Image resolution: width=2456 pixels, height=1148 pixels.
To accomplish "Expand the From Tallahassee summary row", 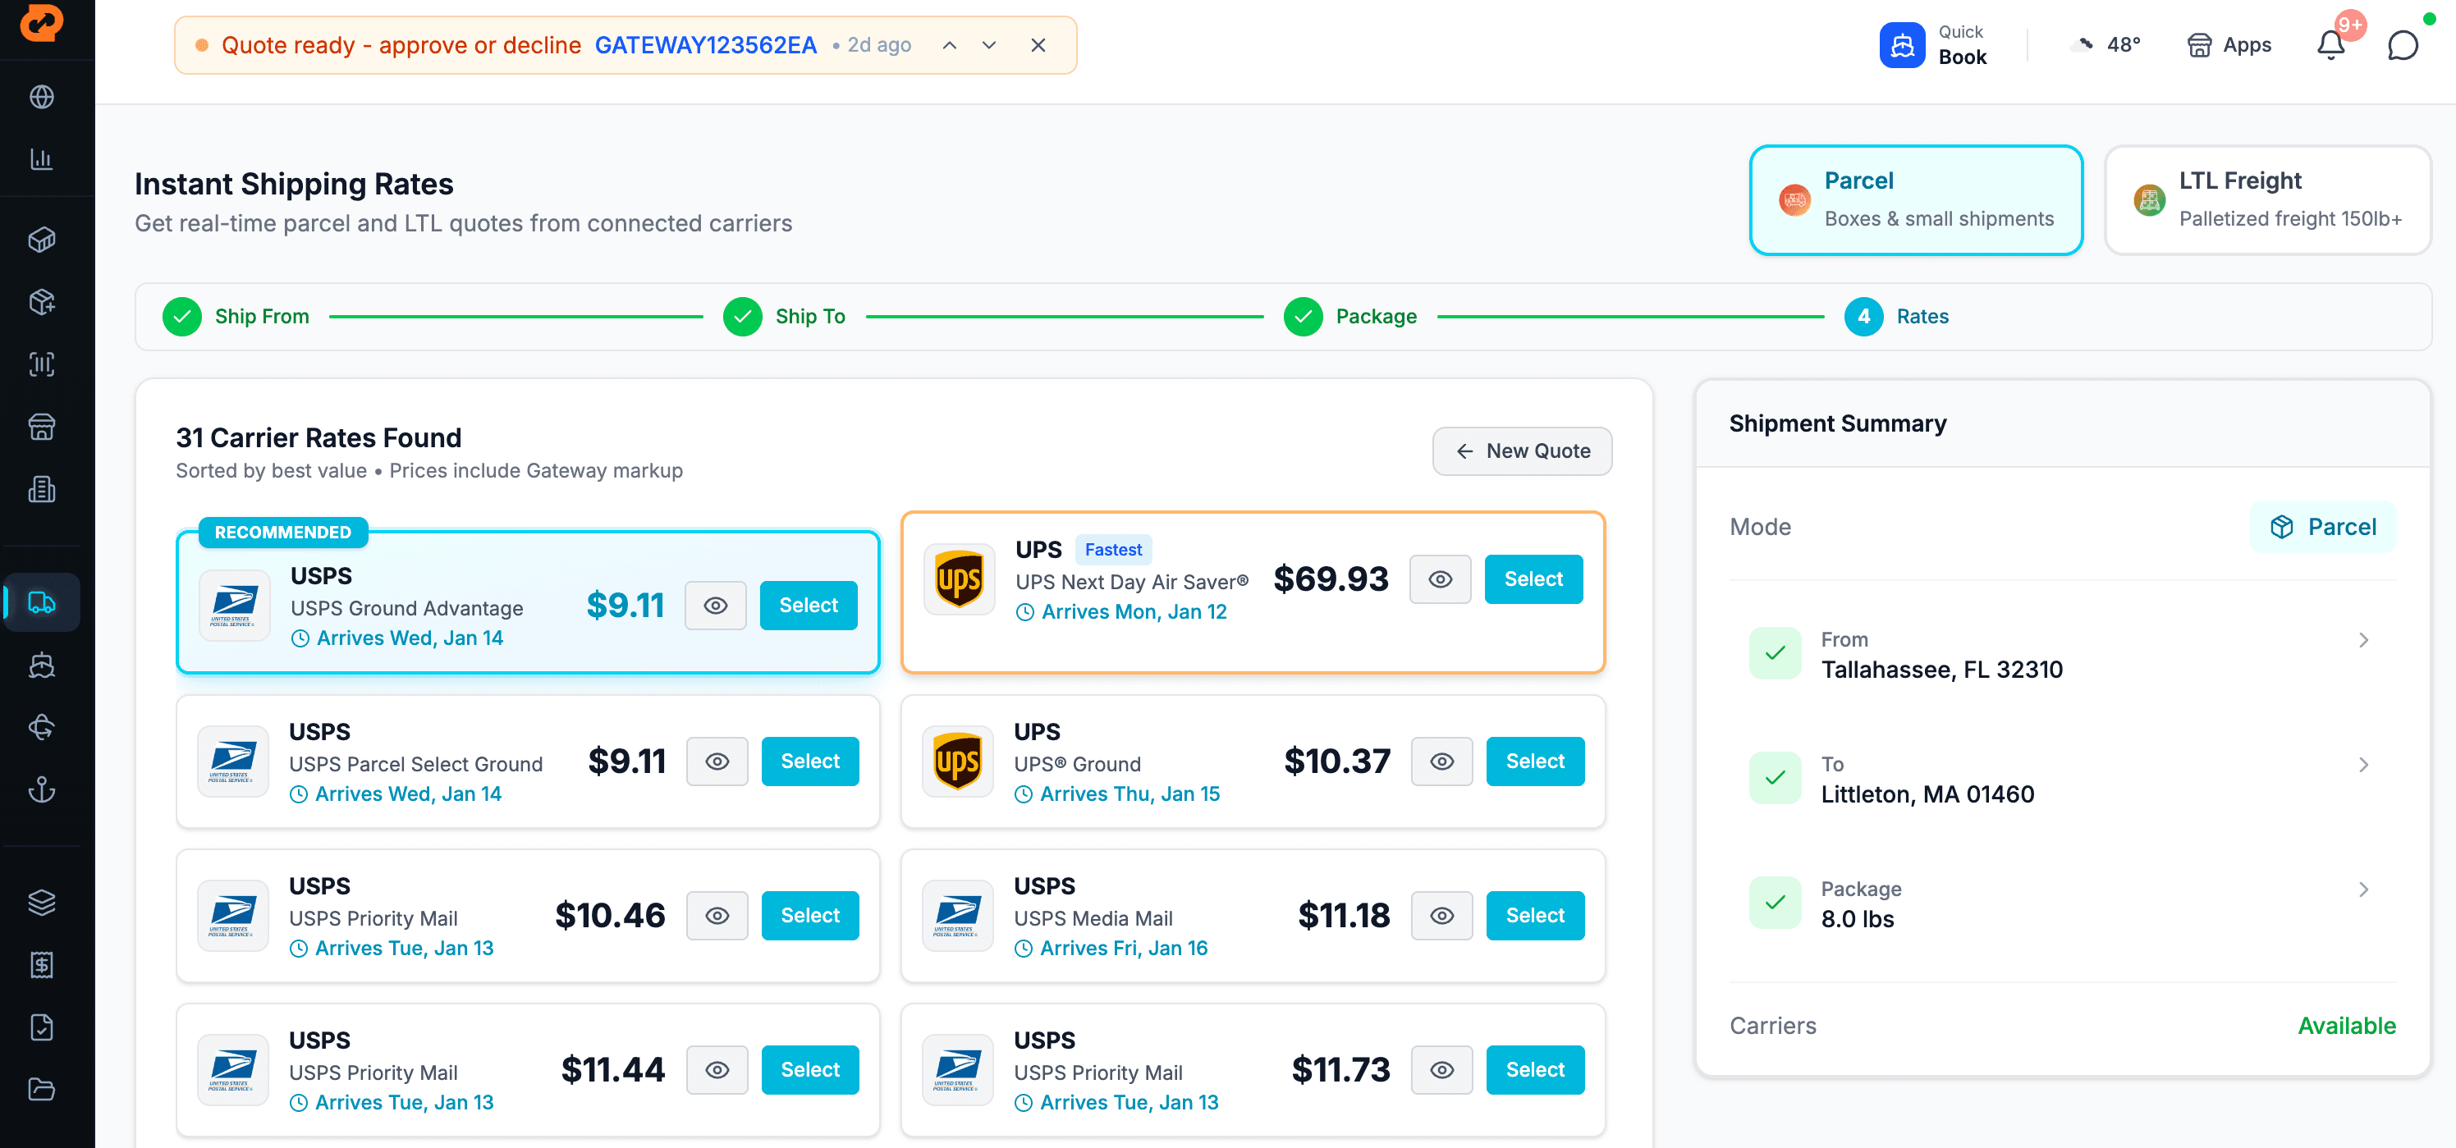I will [x=2362, y=640].
